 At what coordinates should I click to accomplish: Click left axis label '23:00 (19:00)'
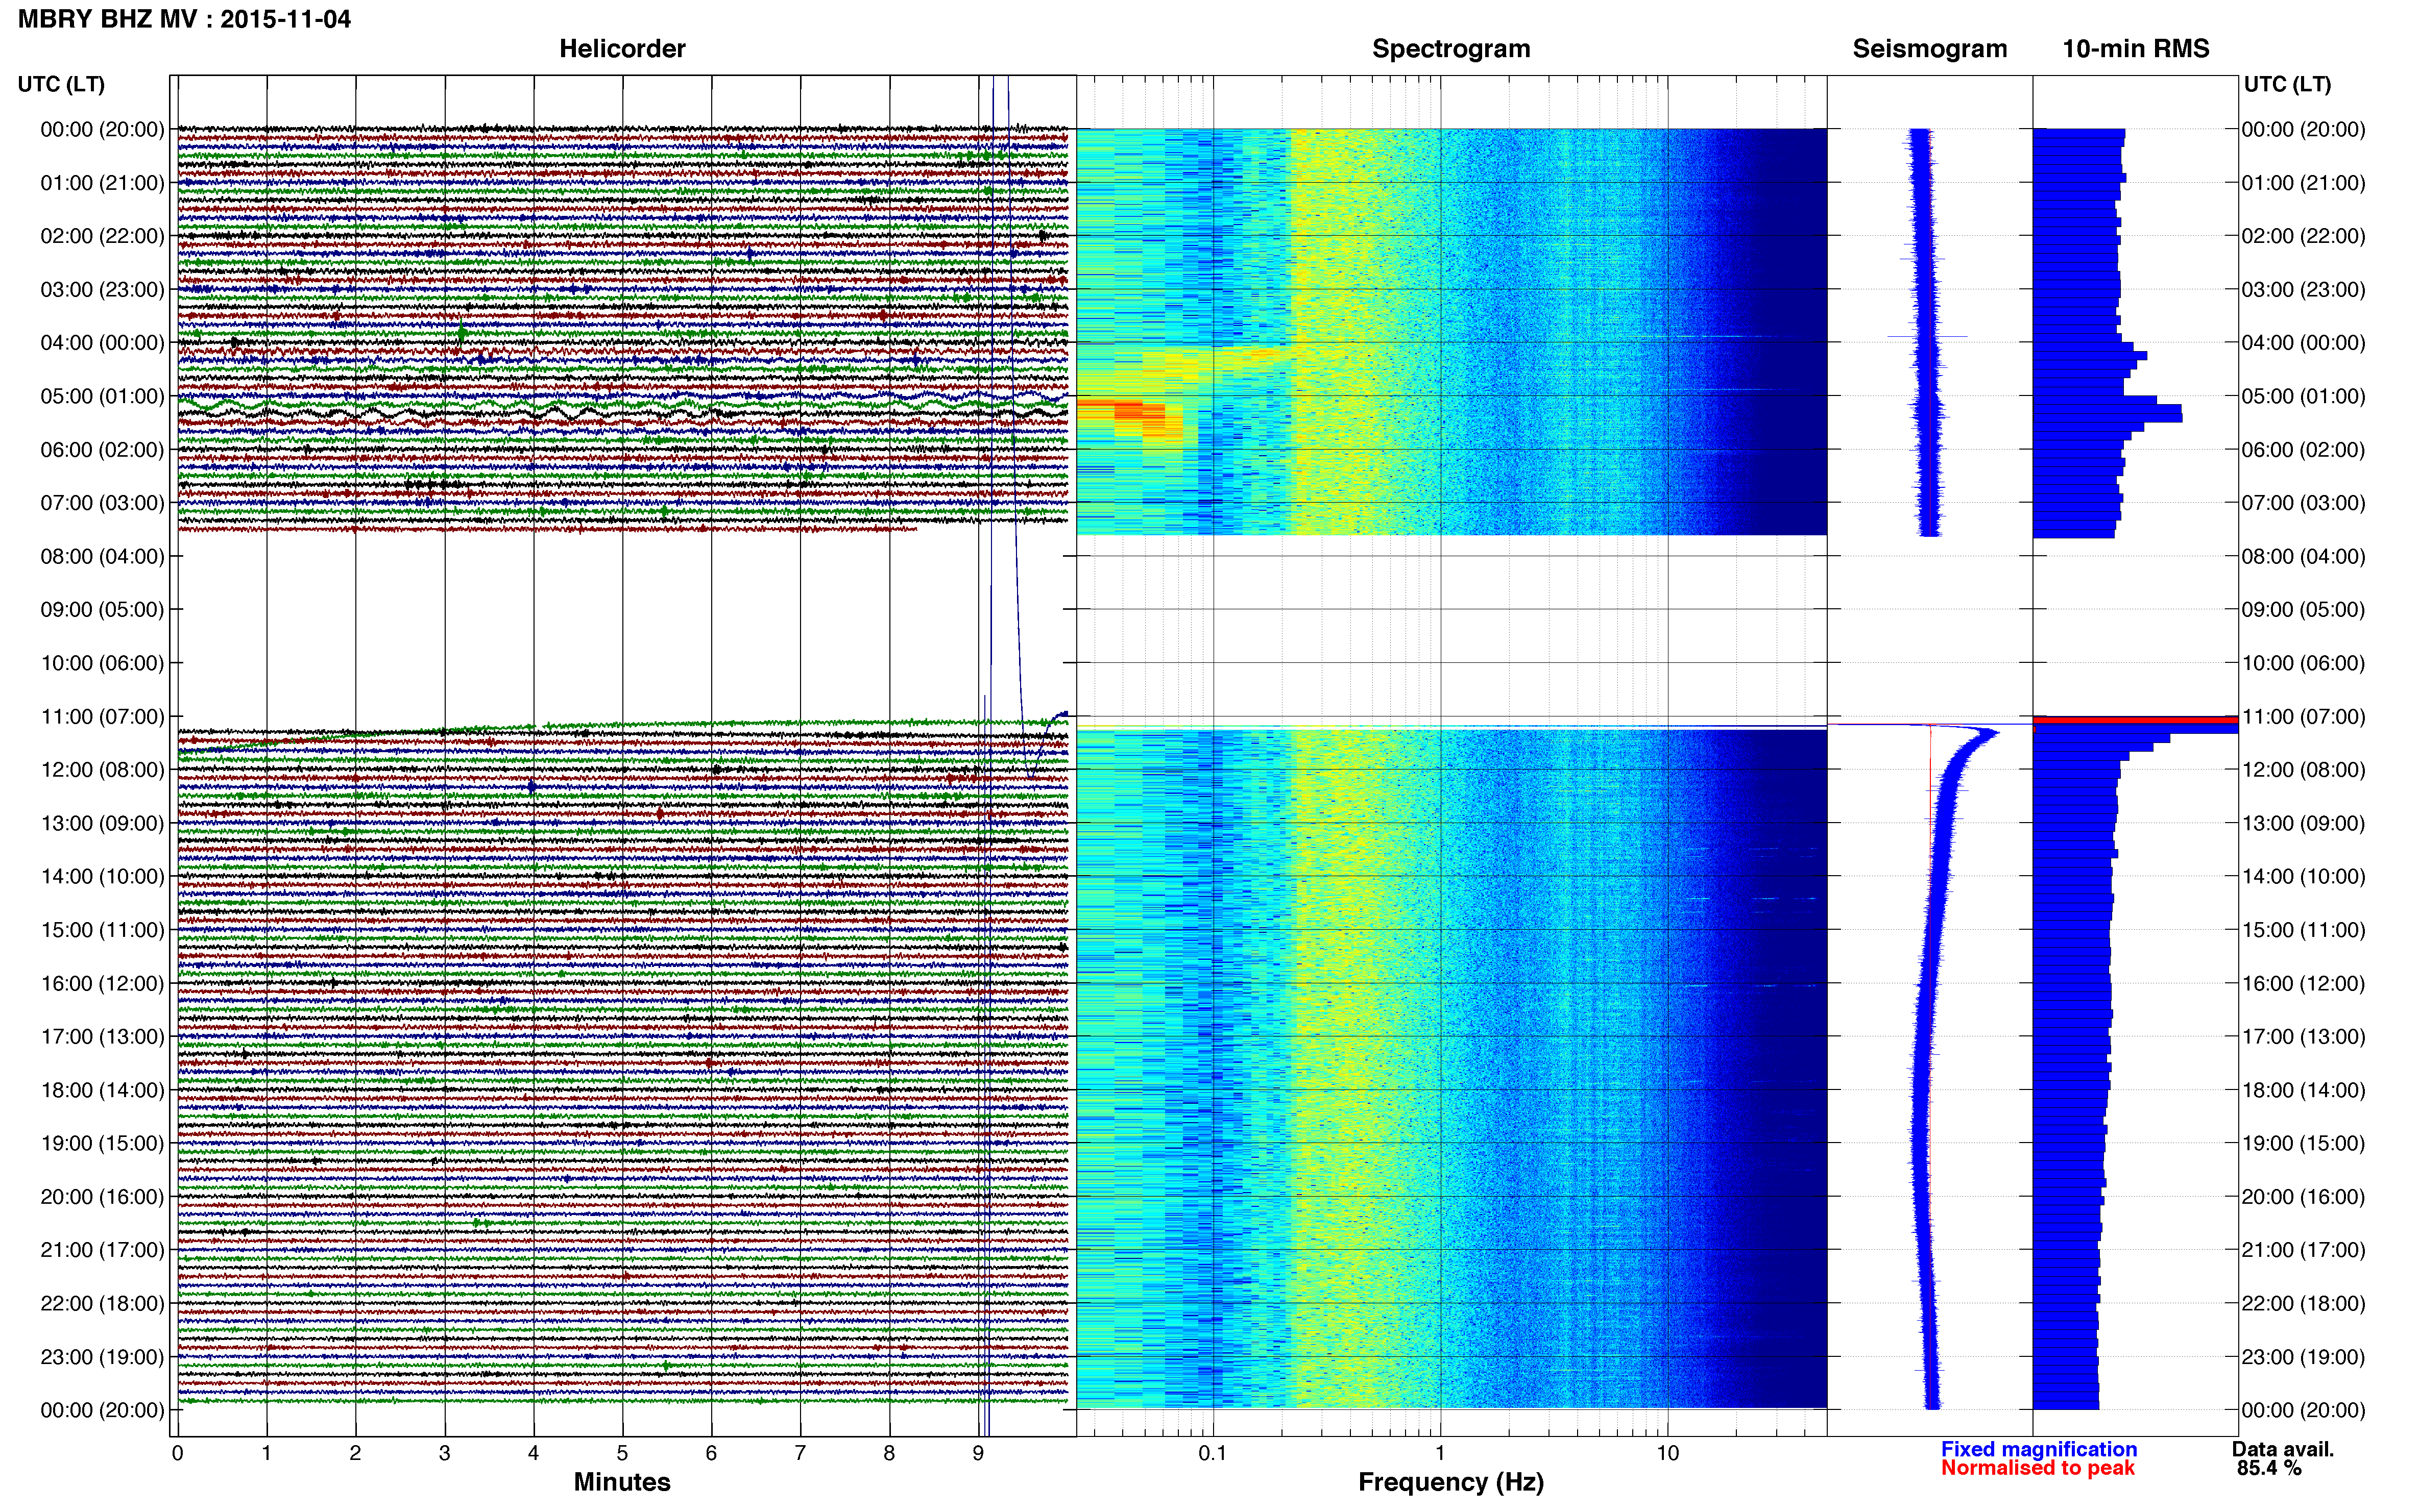tap(102, 1357)
